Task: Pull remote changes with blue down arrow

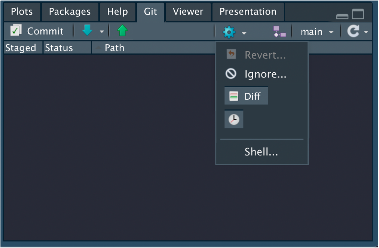Action: (87, 31)
